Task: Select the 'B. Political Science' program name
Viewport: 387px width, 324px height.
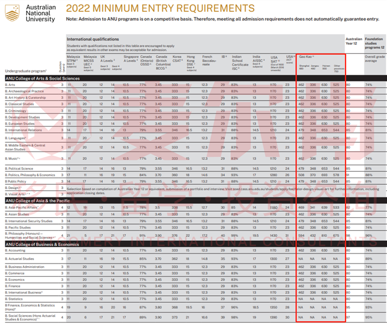Action: (19, 168)
